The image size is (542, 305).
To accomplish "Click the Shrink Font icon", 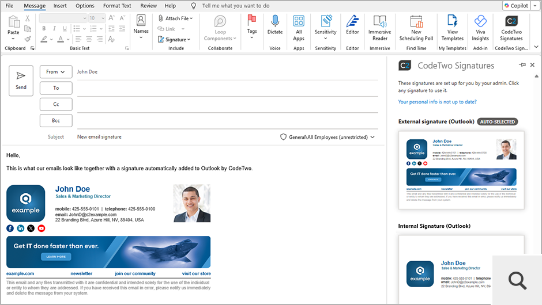I will click(x=122, y=18).
